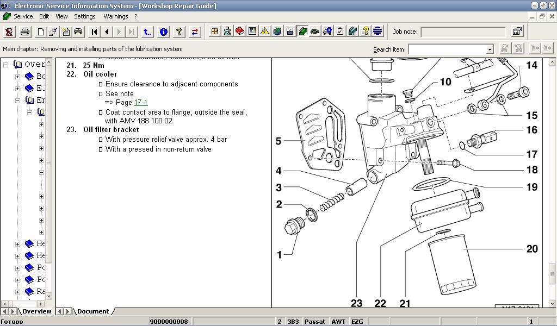The height and width of the screenshot is (326, 557).
Task: Go to the next page arrow
Action: pyautogui.click(x=119, y=32)
